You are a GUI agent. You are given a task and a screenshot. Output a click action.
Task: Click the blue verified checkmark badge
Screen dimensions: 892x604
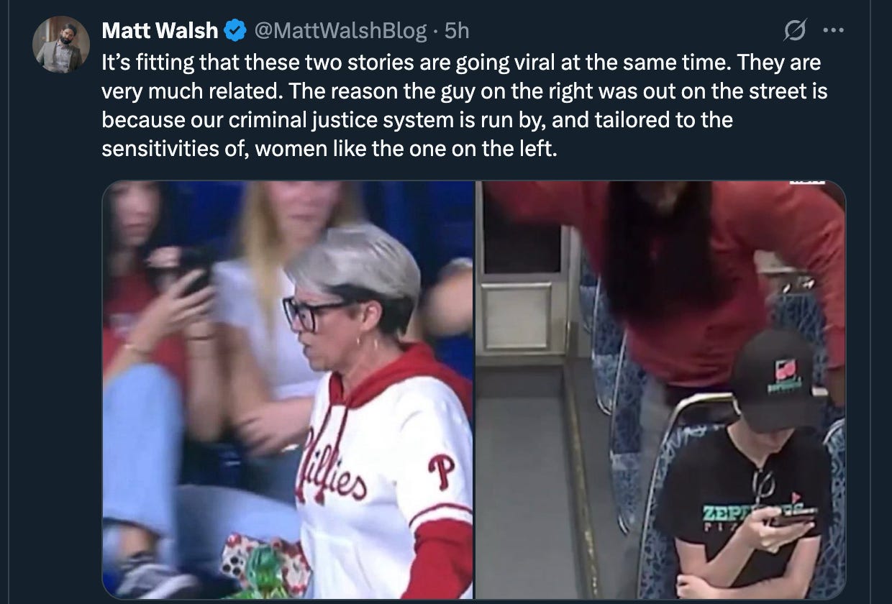point(235,31)
